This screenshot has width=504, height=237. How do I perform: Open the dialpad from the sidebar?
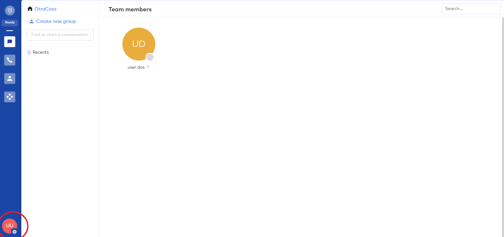tap(10, 11)
